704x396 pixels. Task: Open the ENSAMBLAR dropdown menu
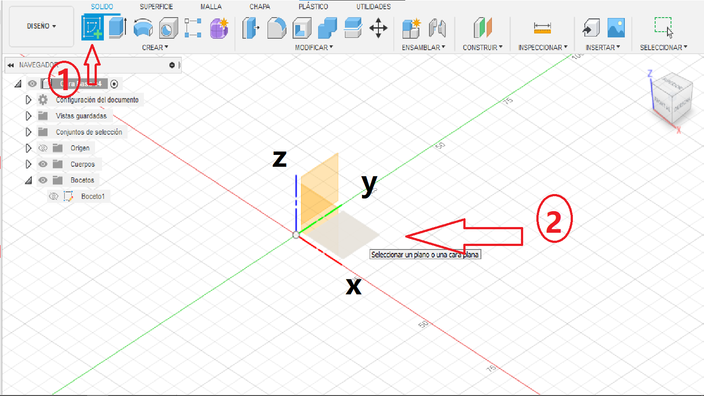(x=423, y=48)
